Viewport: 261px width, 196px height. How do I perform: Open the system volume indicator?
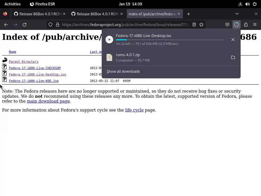247,4
